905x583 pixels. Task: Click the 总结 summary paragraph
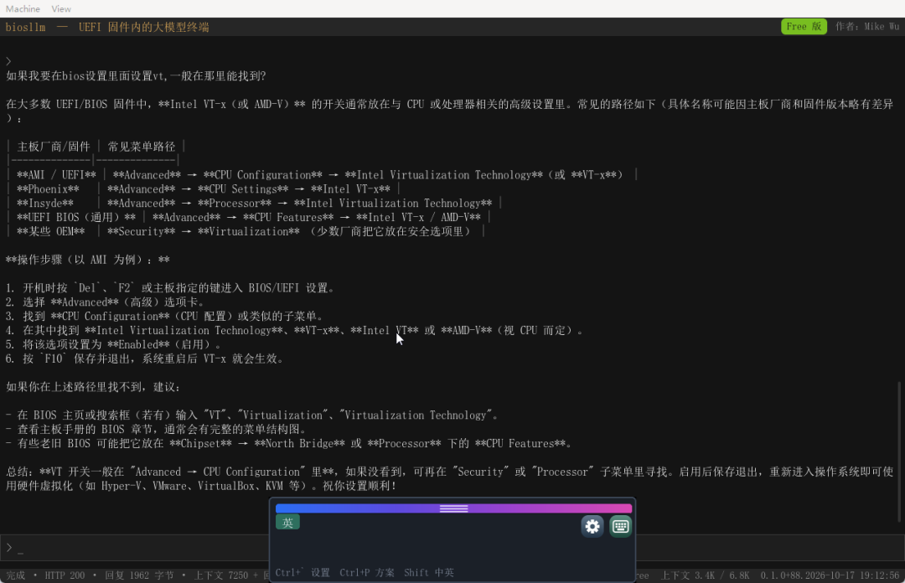click(450, 479)
